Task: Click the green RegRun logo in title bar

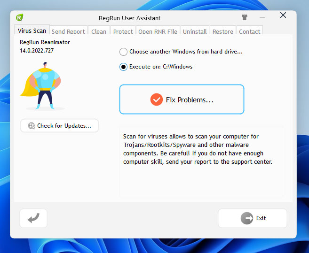Action: coord(19,17)
